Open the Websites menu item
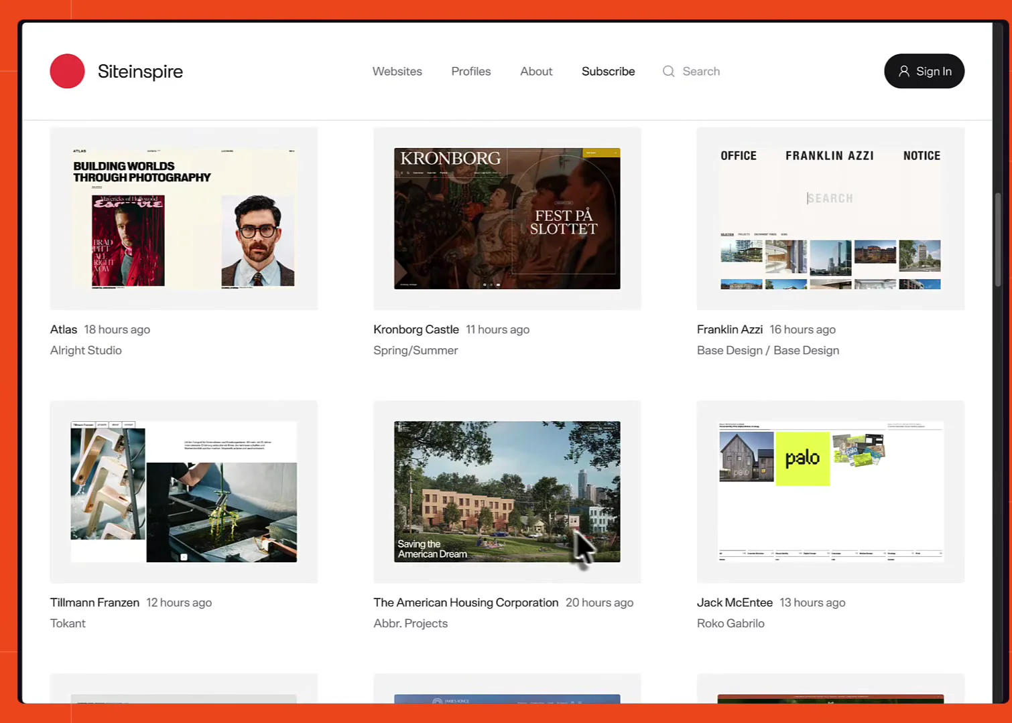The height and width of the screenshot is (723, 1012). pos(397,71)
